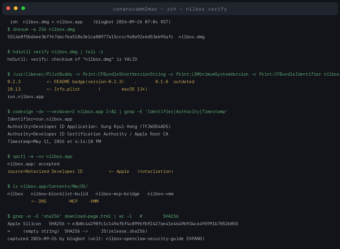The width and height of the screenshot is (340, 249).
Task: Click the 'nilbox-mcp-bridge' file name
Action: click(118, 194)
